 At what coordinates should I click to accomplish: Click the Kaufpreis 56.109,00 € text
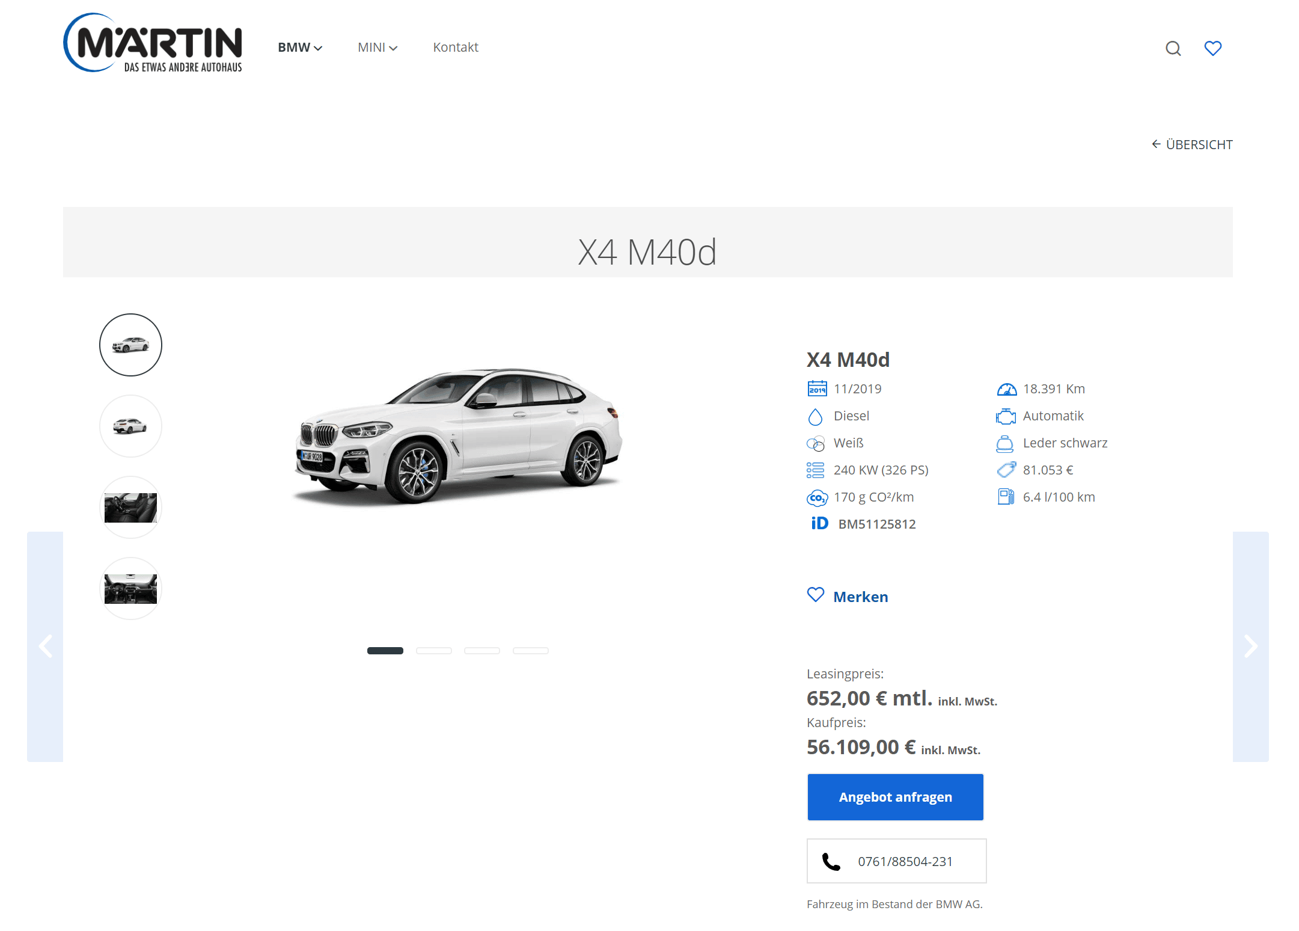click(861, 747)
